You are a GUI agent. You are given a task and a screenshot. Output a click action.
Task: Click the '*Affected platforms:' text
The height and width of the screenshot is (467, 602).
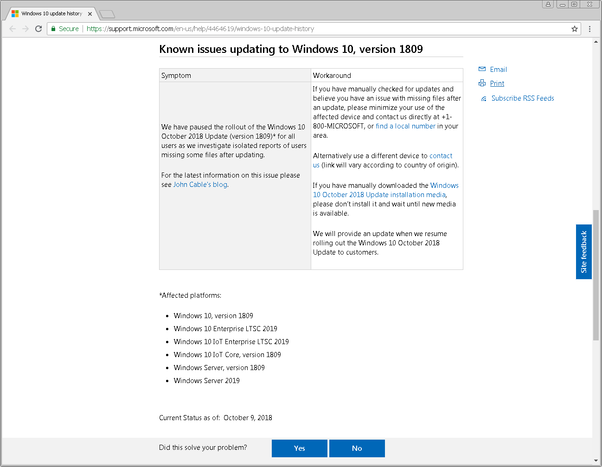point(190,295)
